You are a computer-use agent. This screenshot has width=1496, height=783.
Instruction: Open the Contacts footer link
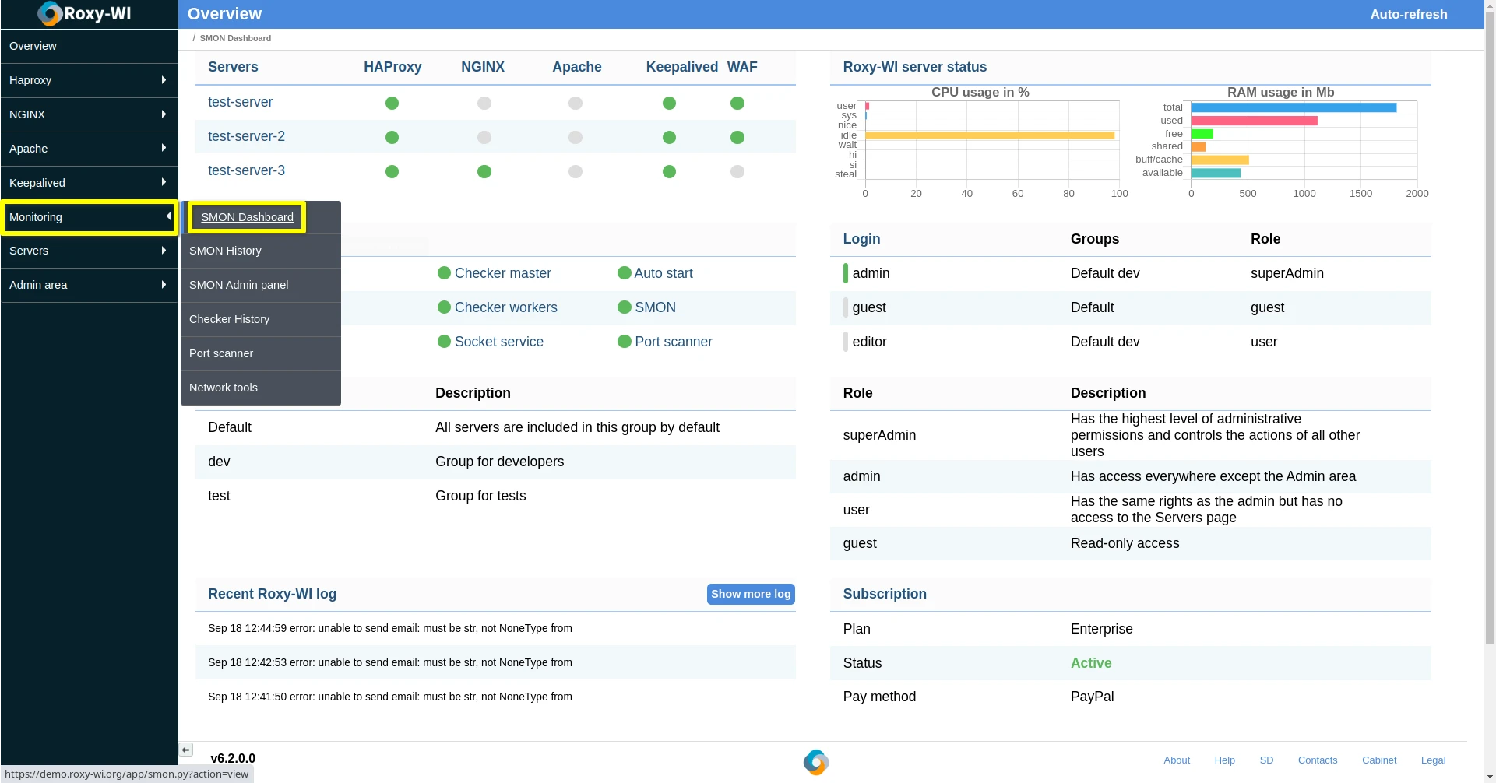click(1318, 760)
